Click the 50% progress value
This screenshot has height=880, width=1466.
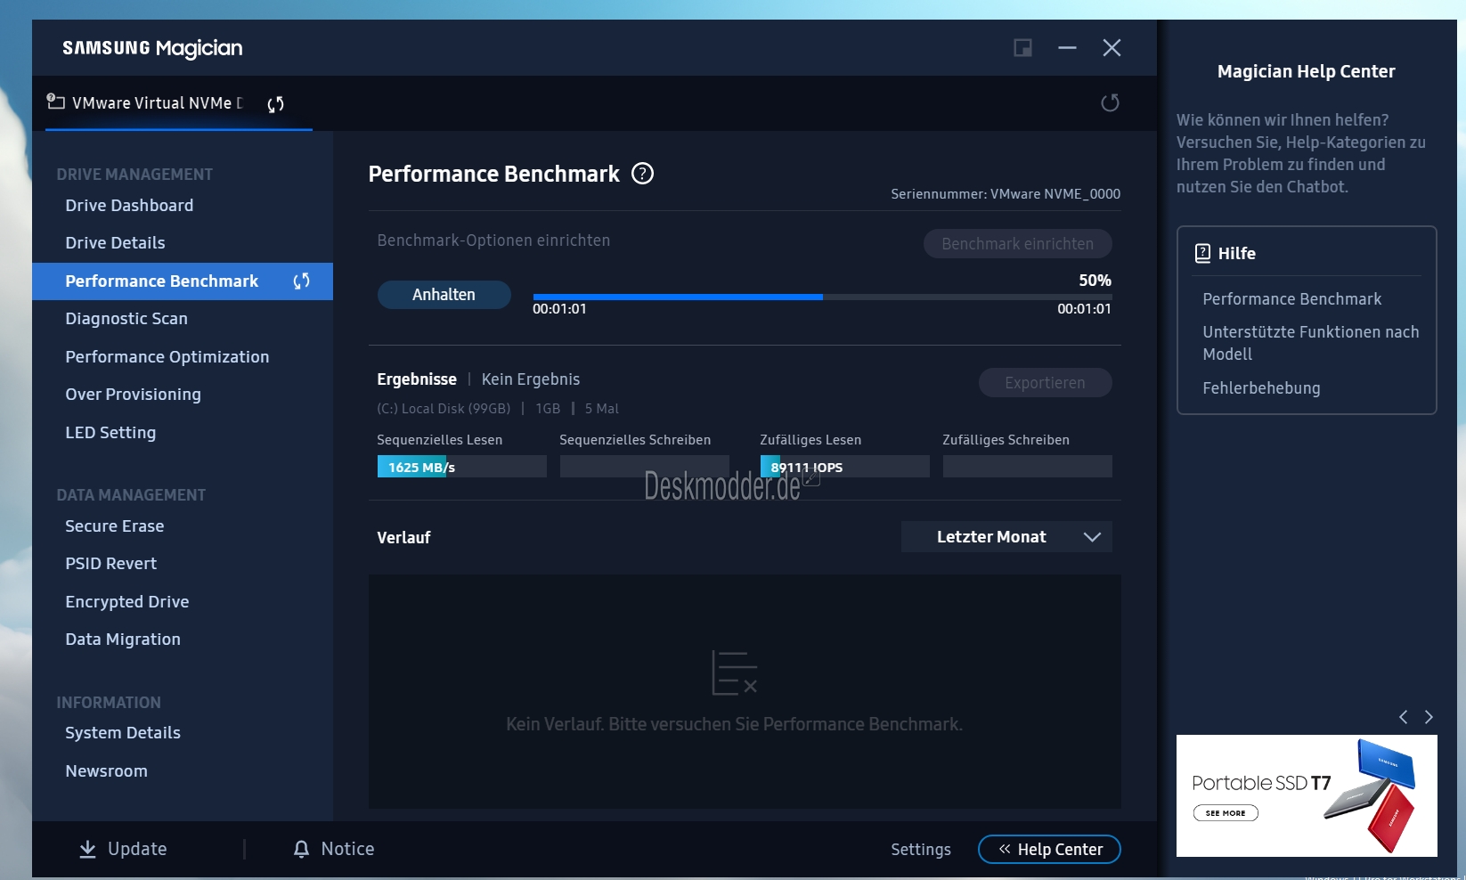click(x=1095, y=281)
